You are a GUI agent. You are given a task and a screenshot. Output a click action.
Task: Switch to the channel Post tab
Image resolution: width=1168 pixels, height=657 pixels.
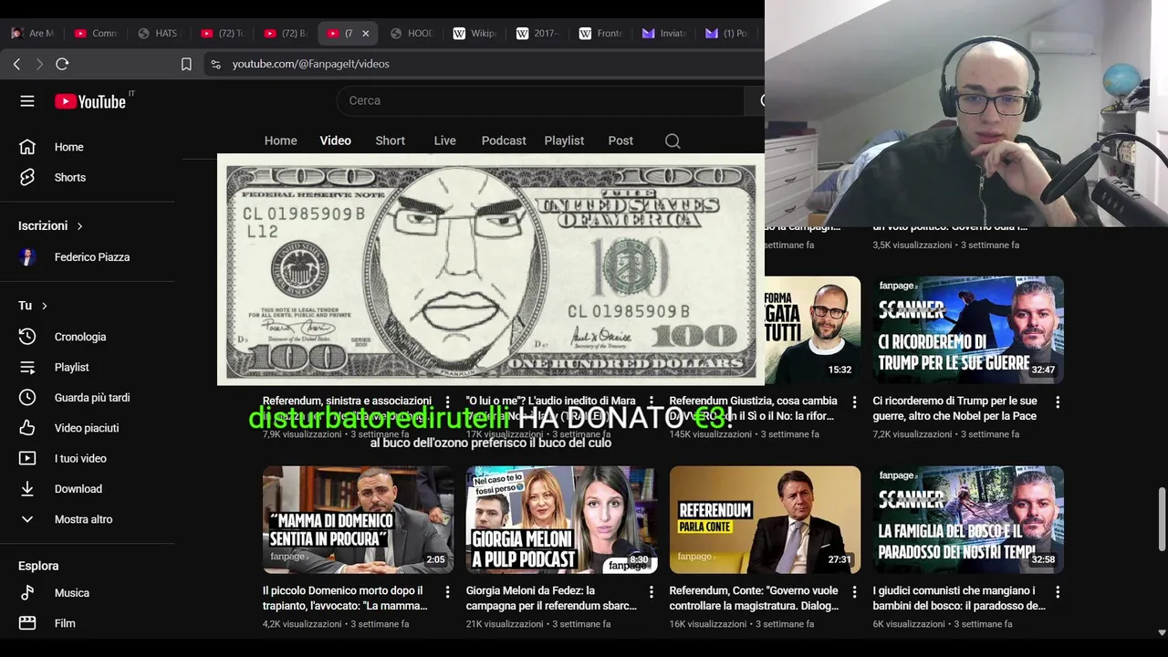(x=620, y=141)
